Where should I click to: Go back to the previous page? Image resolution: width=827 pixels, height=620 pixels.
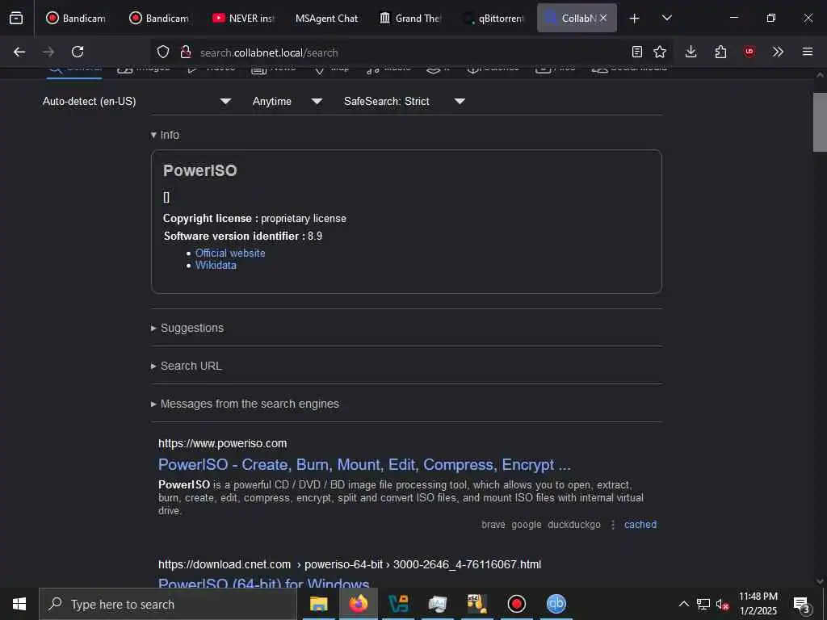coord(19,52)
